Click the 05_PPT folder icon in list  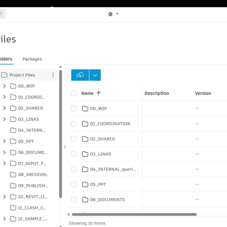(85, 184)
